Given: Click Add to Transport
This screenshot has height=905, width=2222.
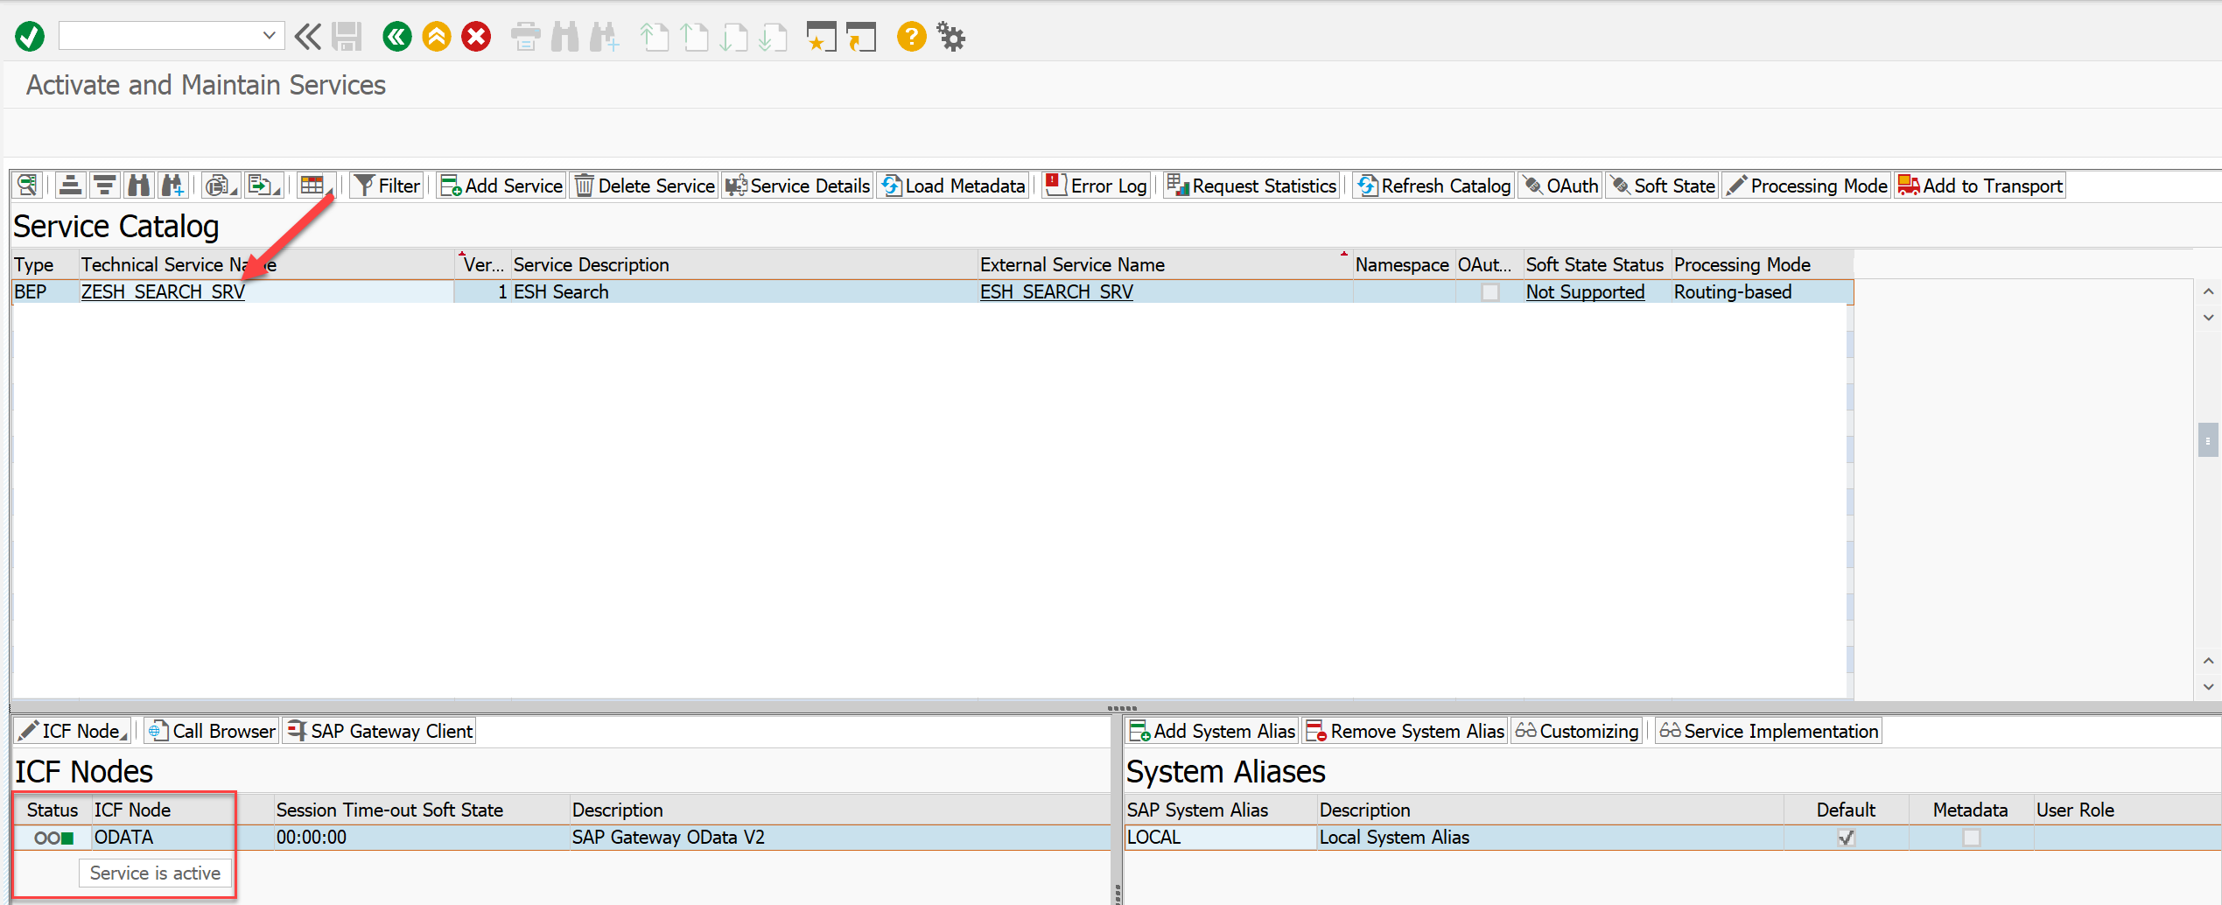Looking at the screenshot, I should click(x=1980, y=186).
